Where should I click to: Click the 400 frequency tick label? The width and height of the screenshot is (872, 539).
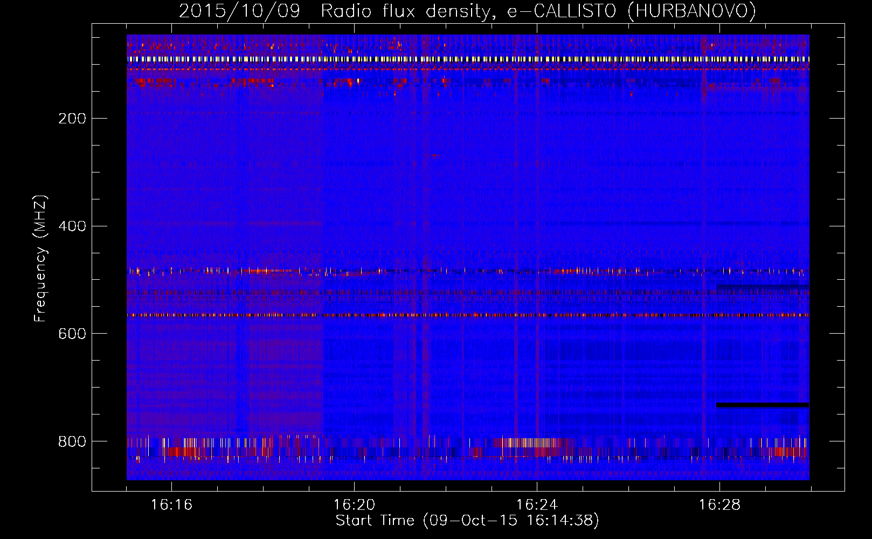pos(72,226)
